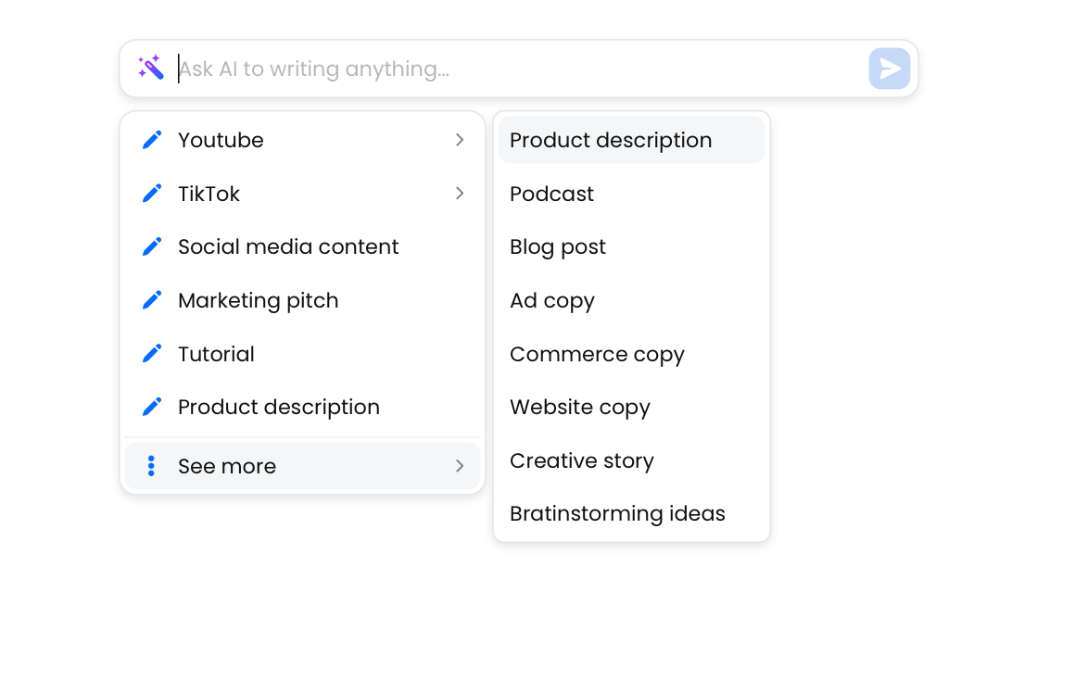Click the AI magic wand icon

[151, 68]
